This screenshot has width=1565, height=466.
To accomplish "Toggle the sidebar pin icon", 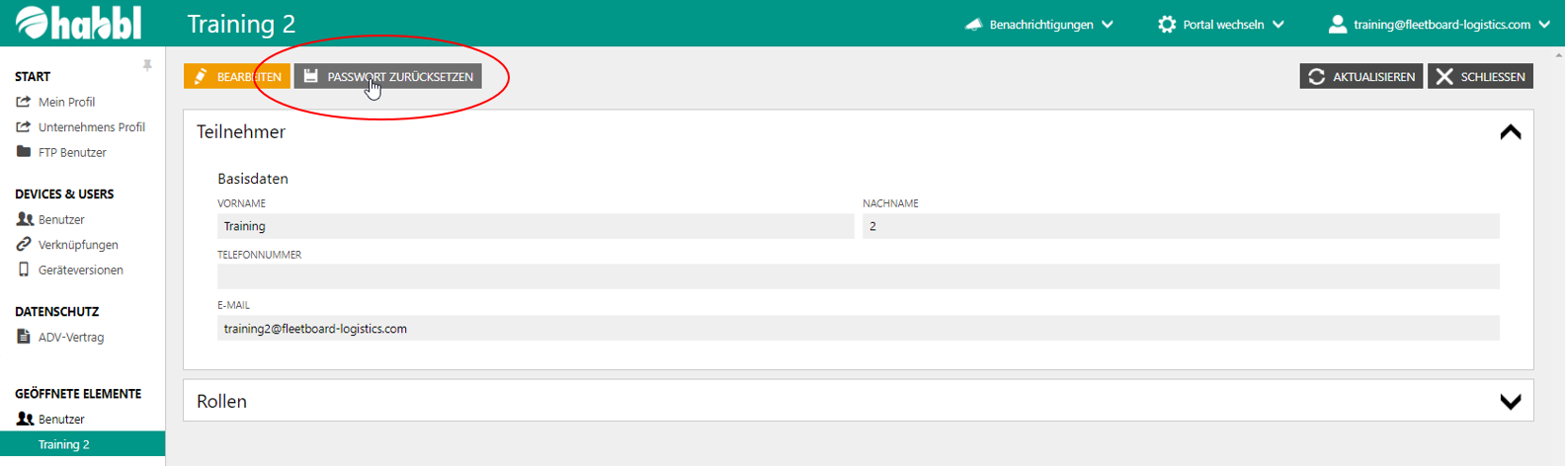I will pos(147,65).
